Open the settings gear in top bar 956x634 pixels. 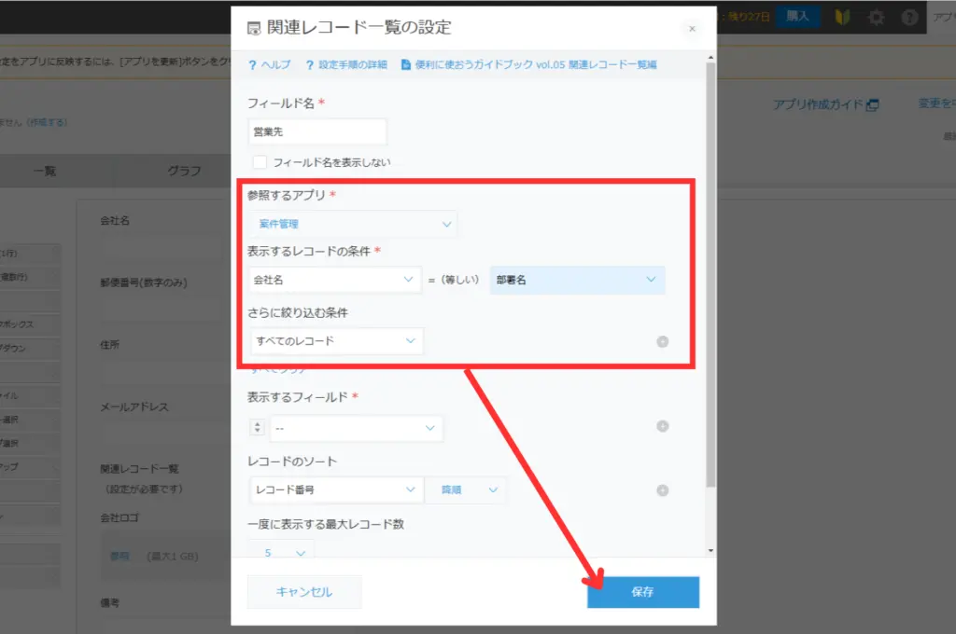pyautogui.click(x=876, y=17)
